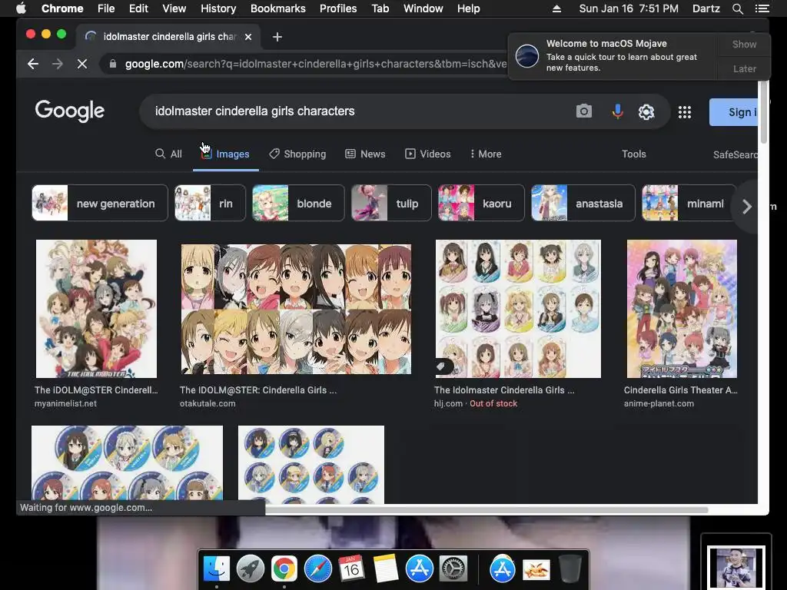
Task: Open the hlj.com image result
Action: [518, 309]
